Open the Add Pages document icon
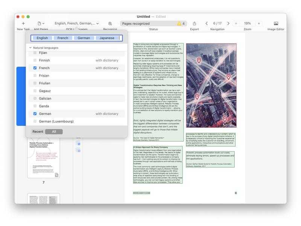This screenshot has width=301, height=226. (x=40, y=23)
